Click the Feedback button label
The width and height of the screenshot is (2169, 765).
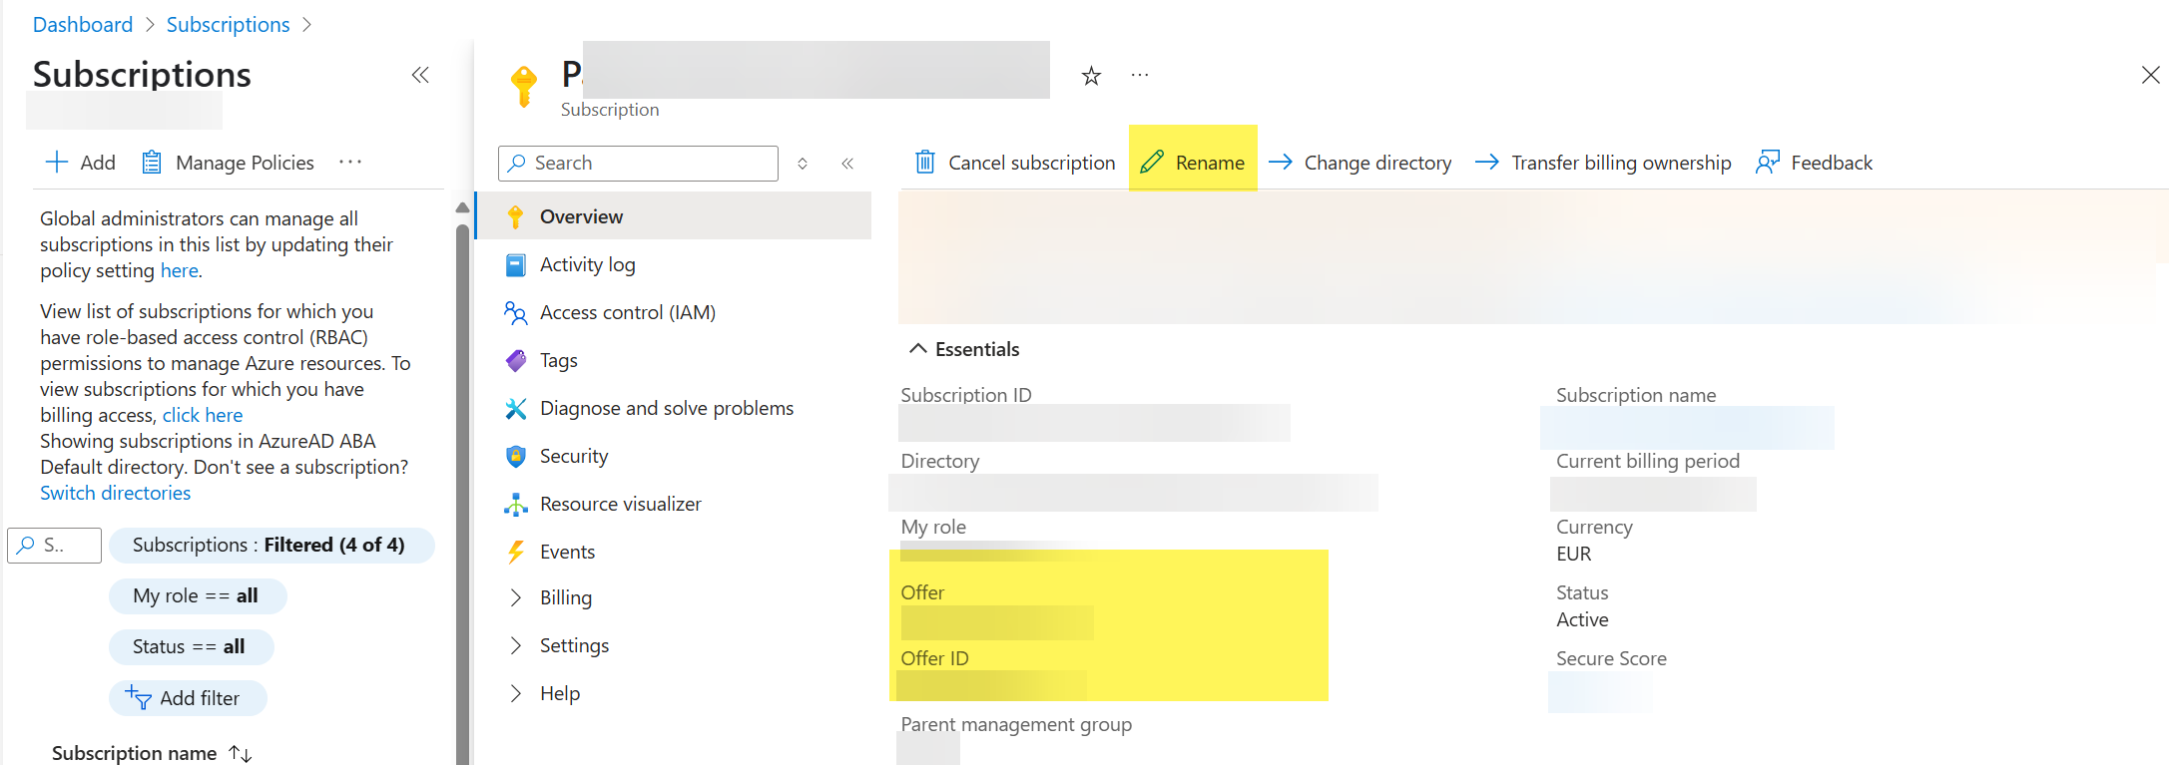[1832, 163]
